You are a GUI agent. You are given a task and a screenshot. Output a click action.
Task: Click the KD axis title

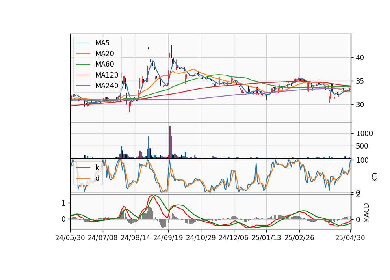click(x=375, y=177)
